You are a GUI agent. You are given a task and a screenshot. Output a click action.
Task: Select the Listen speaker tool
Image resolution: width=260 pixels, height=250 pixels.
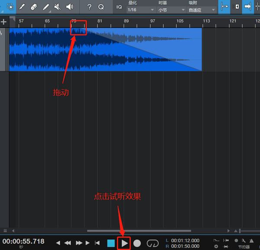[x=70, y=7]
